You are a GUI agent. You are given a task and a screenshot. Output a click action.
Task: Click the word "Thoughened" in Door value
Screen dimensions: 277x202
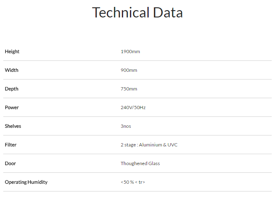click(x=134, y=163)
